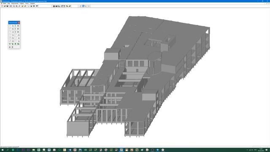Click the Open file toolbar icon

pyautogui.click(x=5, y=6)
